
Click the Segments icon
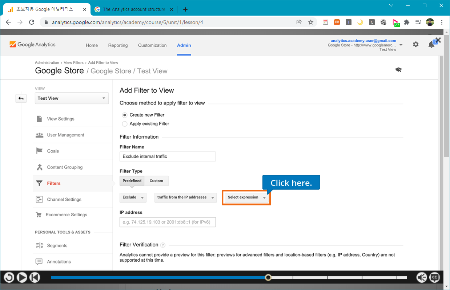coord(39,246)
